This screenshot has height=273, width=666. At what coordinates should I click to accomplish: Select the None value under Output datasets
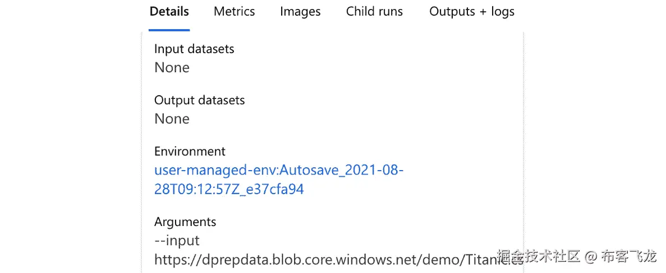(x=172, y=119)
